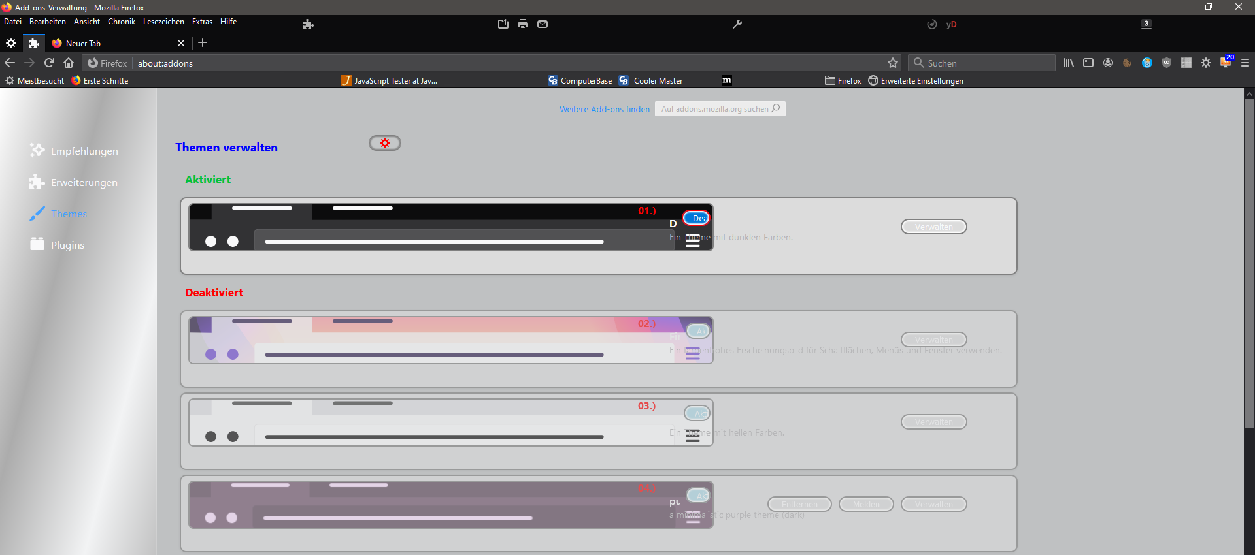The width and height of the screenshot is (1255, 555).
Task: Click the gear extension icon in the toolbar
Action: pos(1206,63)
